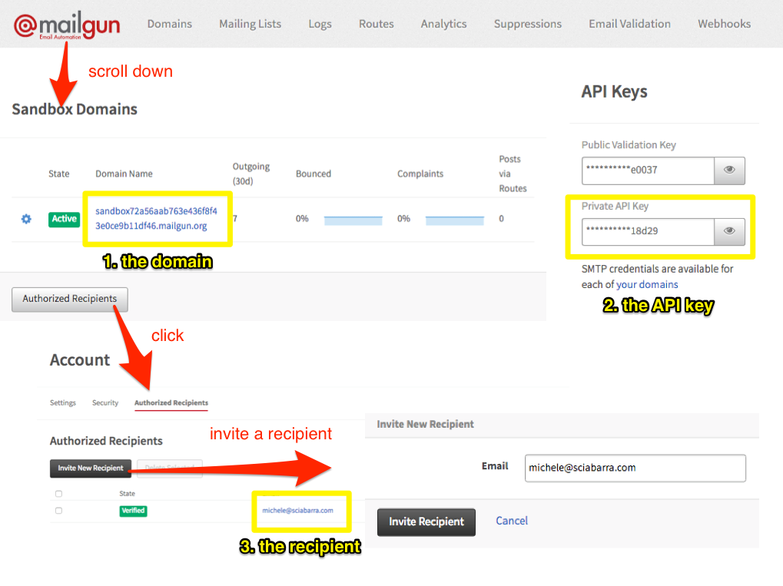Go to the Logs page
This screenshot has width=783, height=586.
point(320,24)
